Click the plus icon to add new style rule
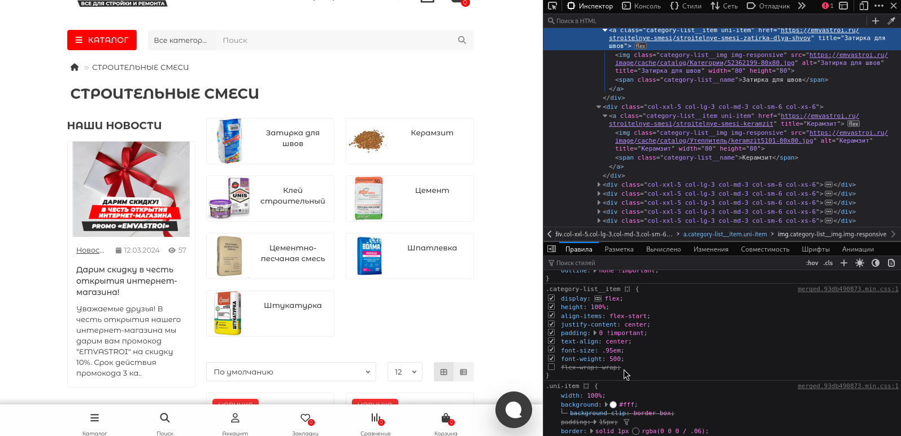This screenshot has height=436, width=901. 844,263
